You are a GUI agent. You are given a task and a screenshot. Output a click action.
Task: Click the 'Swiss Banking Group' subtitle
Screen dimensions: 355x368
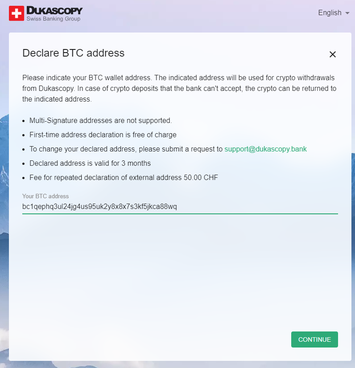[x=54, y=19]
